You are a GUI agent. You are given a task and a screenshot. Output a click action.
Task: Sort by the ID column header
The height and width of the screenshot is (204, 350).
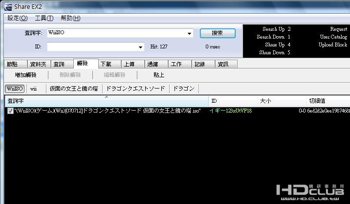[233, 101]
